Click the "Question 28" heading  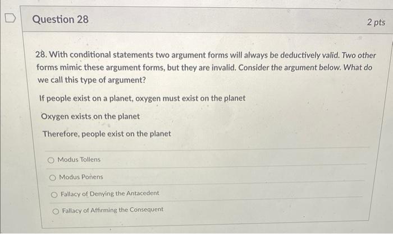point(61,20)
